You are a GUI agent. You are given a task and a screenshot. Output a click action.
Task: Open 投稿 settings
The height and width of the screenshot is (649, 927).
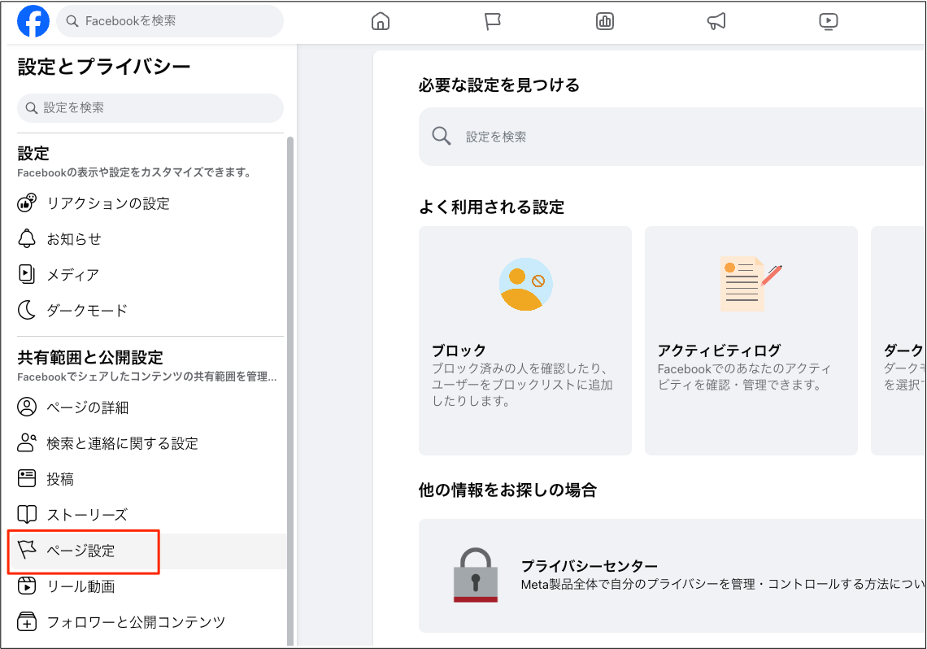[x=151, y=479]
